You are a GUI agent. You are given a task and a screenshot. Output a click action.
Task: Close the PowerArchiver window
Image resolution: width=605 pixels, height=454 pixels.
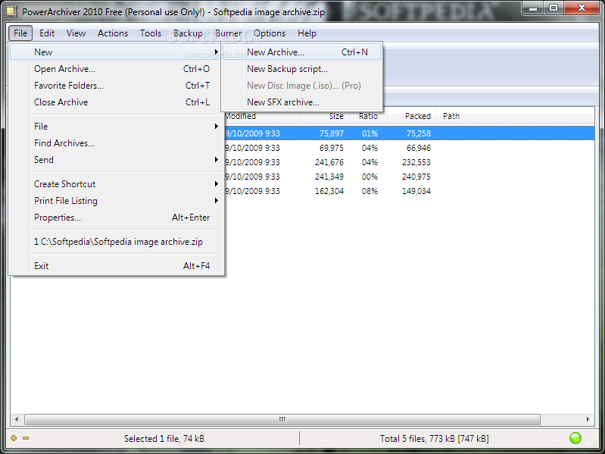(582, 8)
